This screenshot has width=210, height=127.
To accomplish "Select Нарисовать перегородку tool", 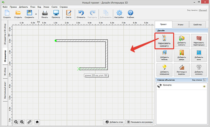I will pyautogui.click(x=199, y=41).
